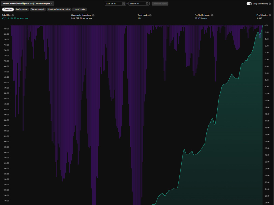
Task: Open the List of trades tab
Action: point(79,9)
